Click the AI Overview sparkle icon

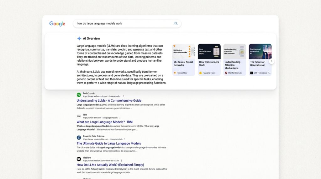click(x=79, y=38)
